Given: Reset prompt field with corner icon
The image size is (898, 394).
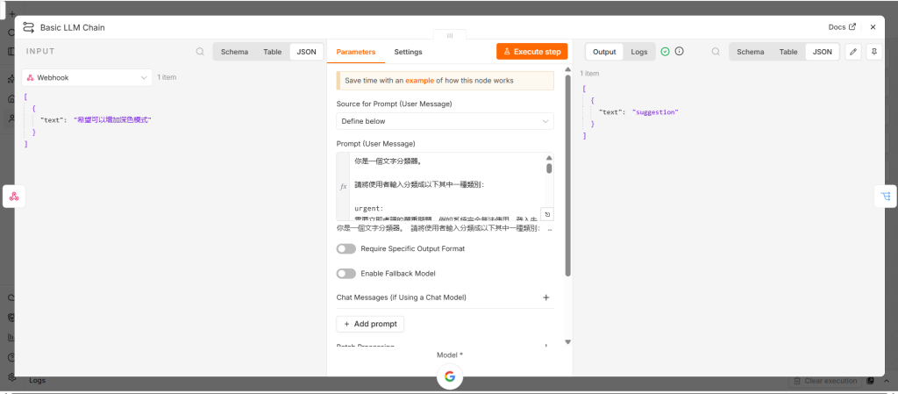Looking at the screenshot, I should pyautogui.click(x=547, y=214).
